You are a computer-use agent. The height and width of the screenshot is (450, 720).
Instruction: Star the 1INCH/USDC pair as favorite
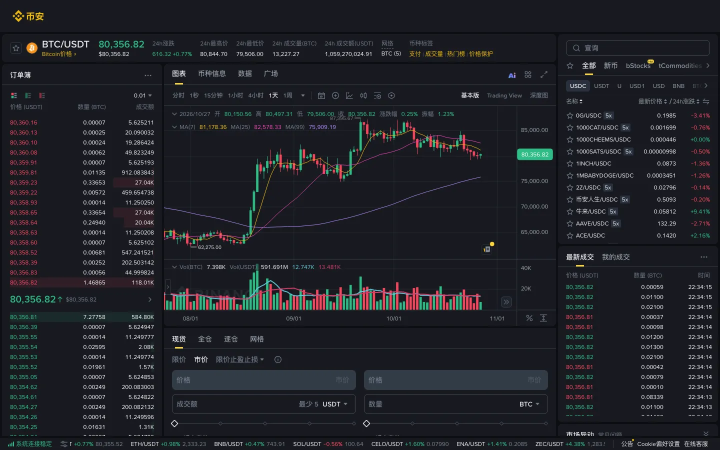[569, 163]
